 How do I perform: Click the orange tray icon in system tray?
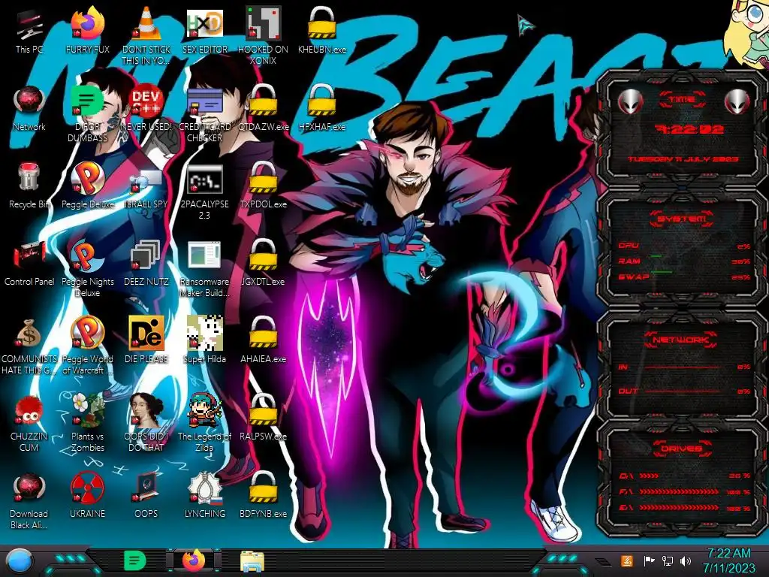point(626,560)
